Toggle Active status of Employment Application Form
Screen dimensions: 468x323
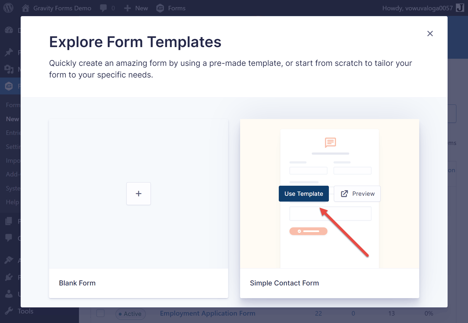[x=131, y=314]
